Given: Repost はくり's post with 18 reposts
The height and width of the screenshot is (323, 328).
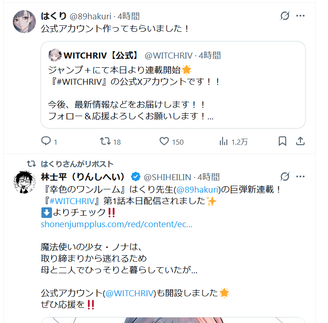Looking at the screenshot, I should point(105,141).
